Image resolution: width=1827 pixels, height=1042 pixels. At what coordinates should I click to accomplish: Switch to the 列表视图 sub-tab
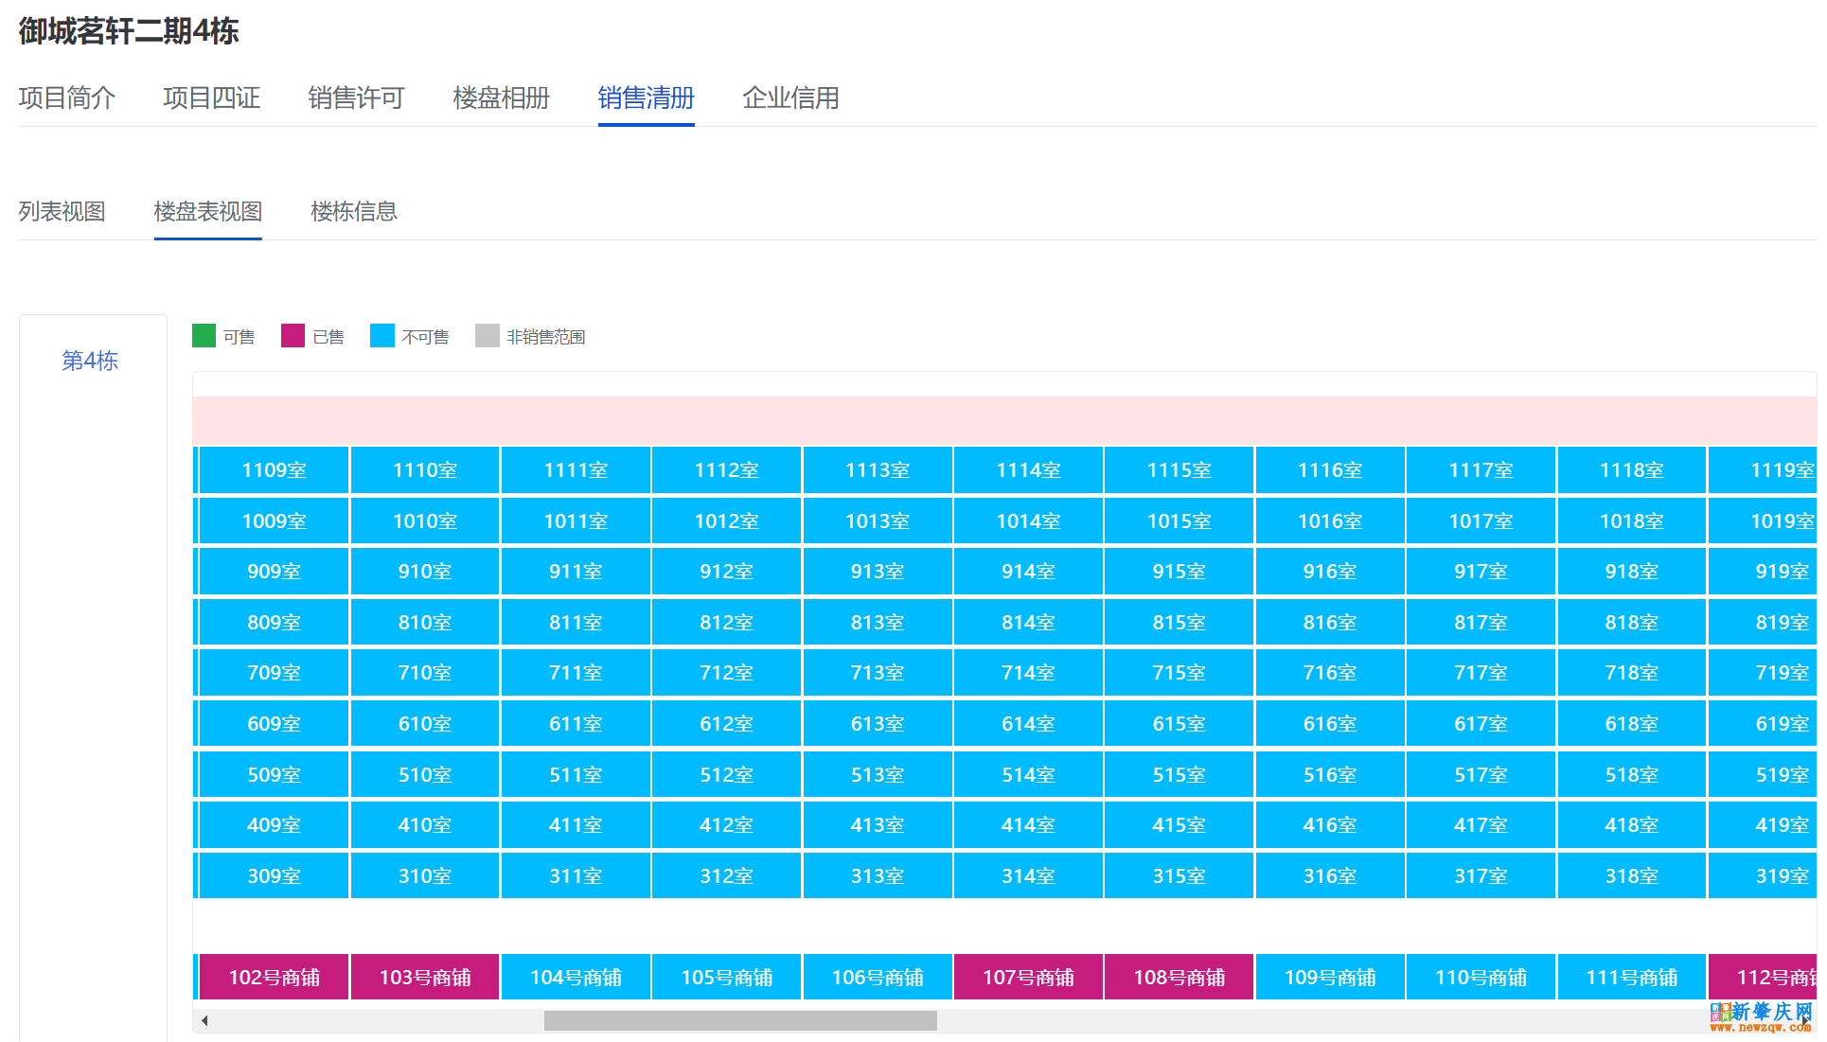coord(62,211)
